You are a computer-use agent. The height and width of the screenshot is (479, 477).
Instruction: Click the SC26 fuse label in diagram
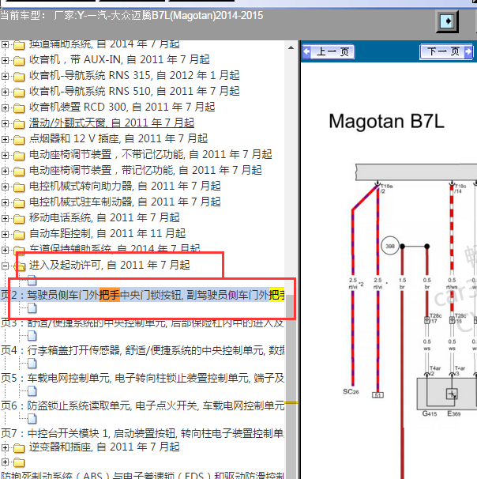[x=351, y=391]
